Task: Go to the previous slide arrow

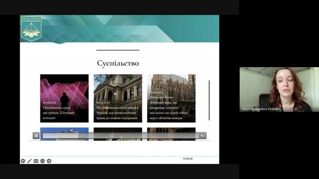Action: pyautogui.click(x=23, y=161)
